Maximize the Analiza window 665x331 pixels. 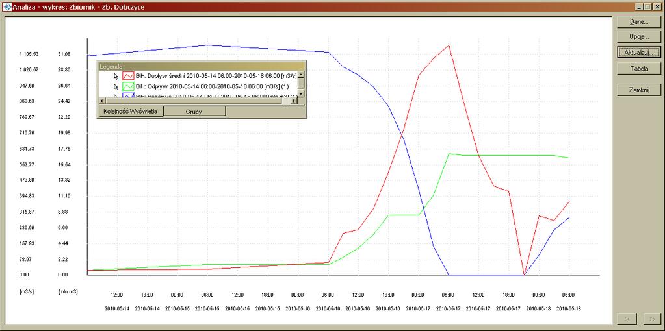click(647, 6)
